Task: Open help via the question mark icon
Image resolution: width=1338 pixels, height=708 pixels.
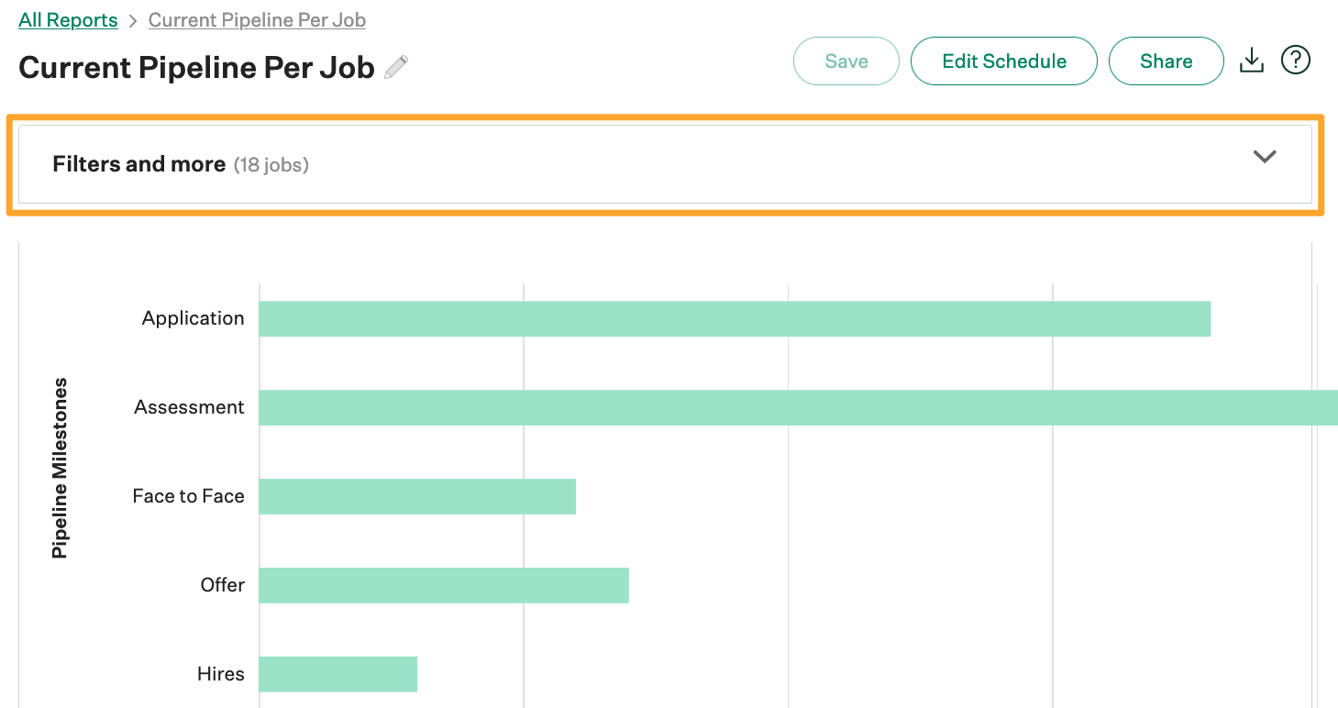Action: 1295,60
